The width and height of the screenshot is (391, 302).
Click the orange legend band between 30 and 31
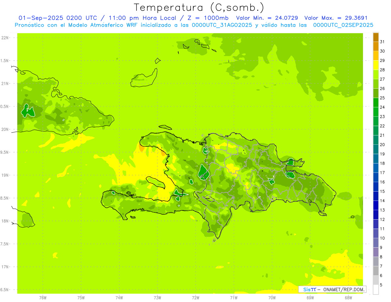(x=376, y=47)
